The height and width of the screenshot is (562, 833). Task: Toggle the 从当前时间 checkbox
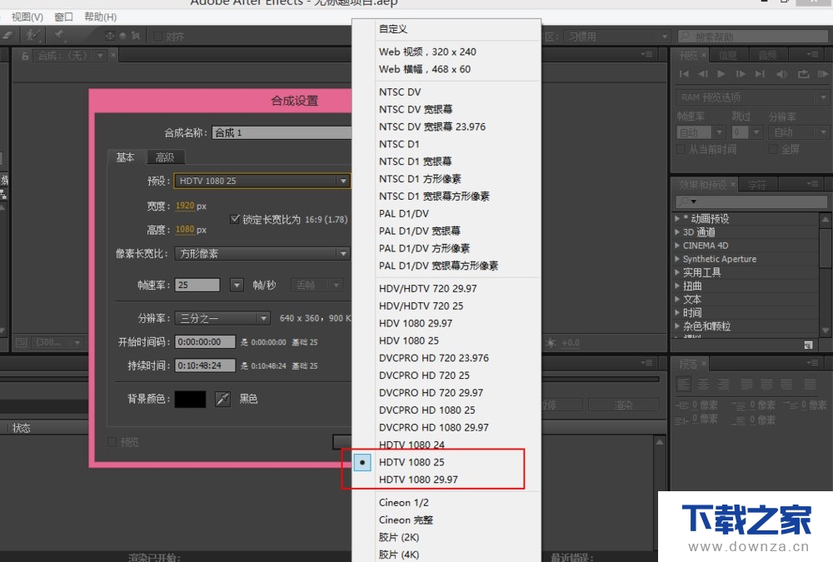tap(681, 149)
